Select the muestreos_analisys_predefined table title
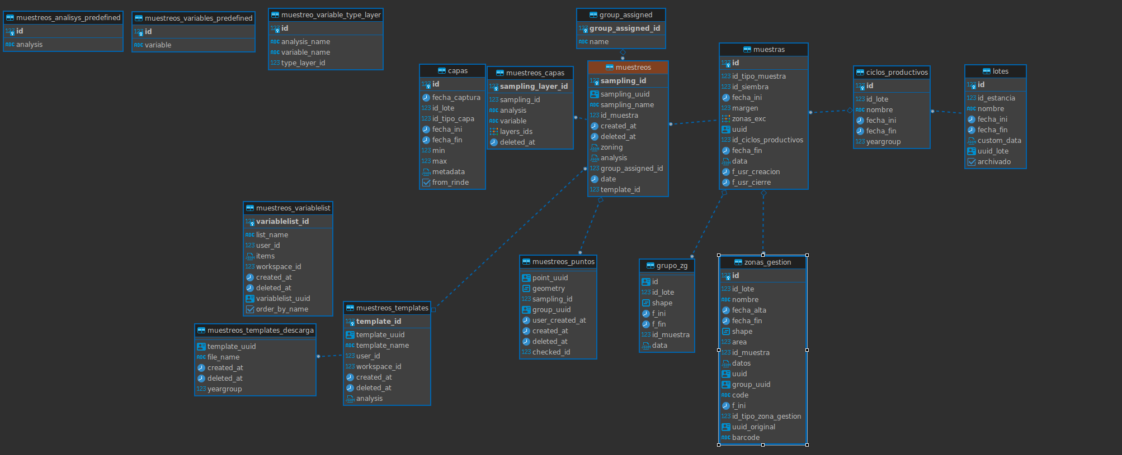The image size is (1122, 455). click(x=68, y=18)
